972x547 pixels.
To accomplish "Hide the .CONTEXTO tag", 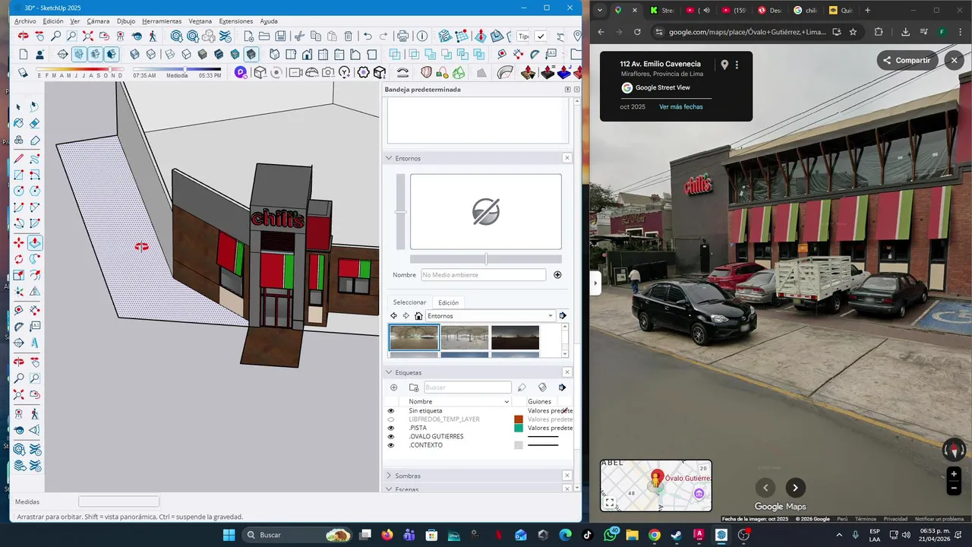I will coord(391,445).
